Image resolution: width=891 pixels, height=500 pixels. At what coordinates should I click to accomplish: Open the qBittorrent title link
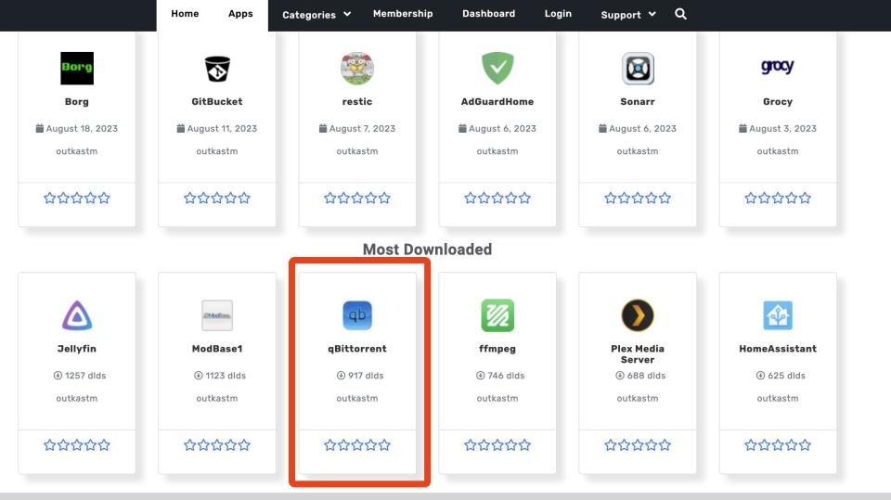pyautogui.click(x=356, y=349)
